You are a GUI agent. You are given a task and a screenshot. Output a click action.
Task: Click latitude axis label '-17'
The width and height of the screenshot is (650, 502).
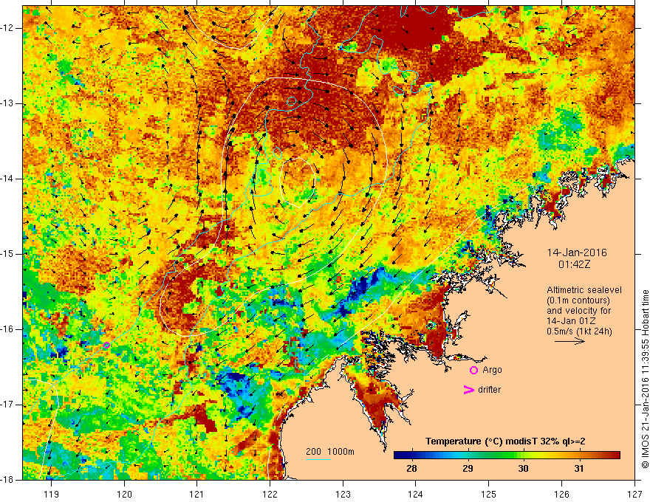(x=8, y=405)
